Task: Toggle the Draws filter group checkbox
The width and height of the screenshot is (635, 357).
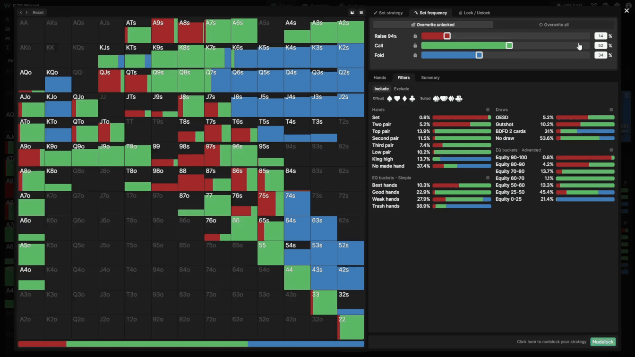Action: point(611,110)
